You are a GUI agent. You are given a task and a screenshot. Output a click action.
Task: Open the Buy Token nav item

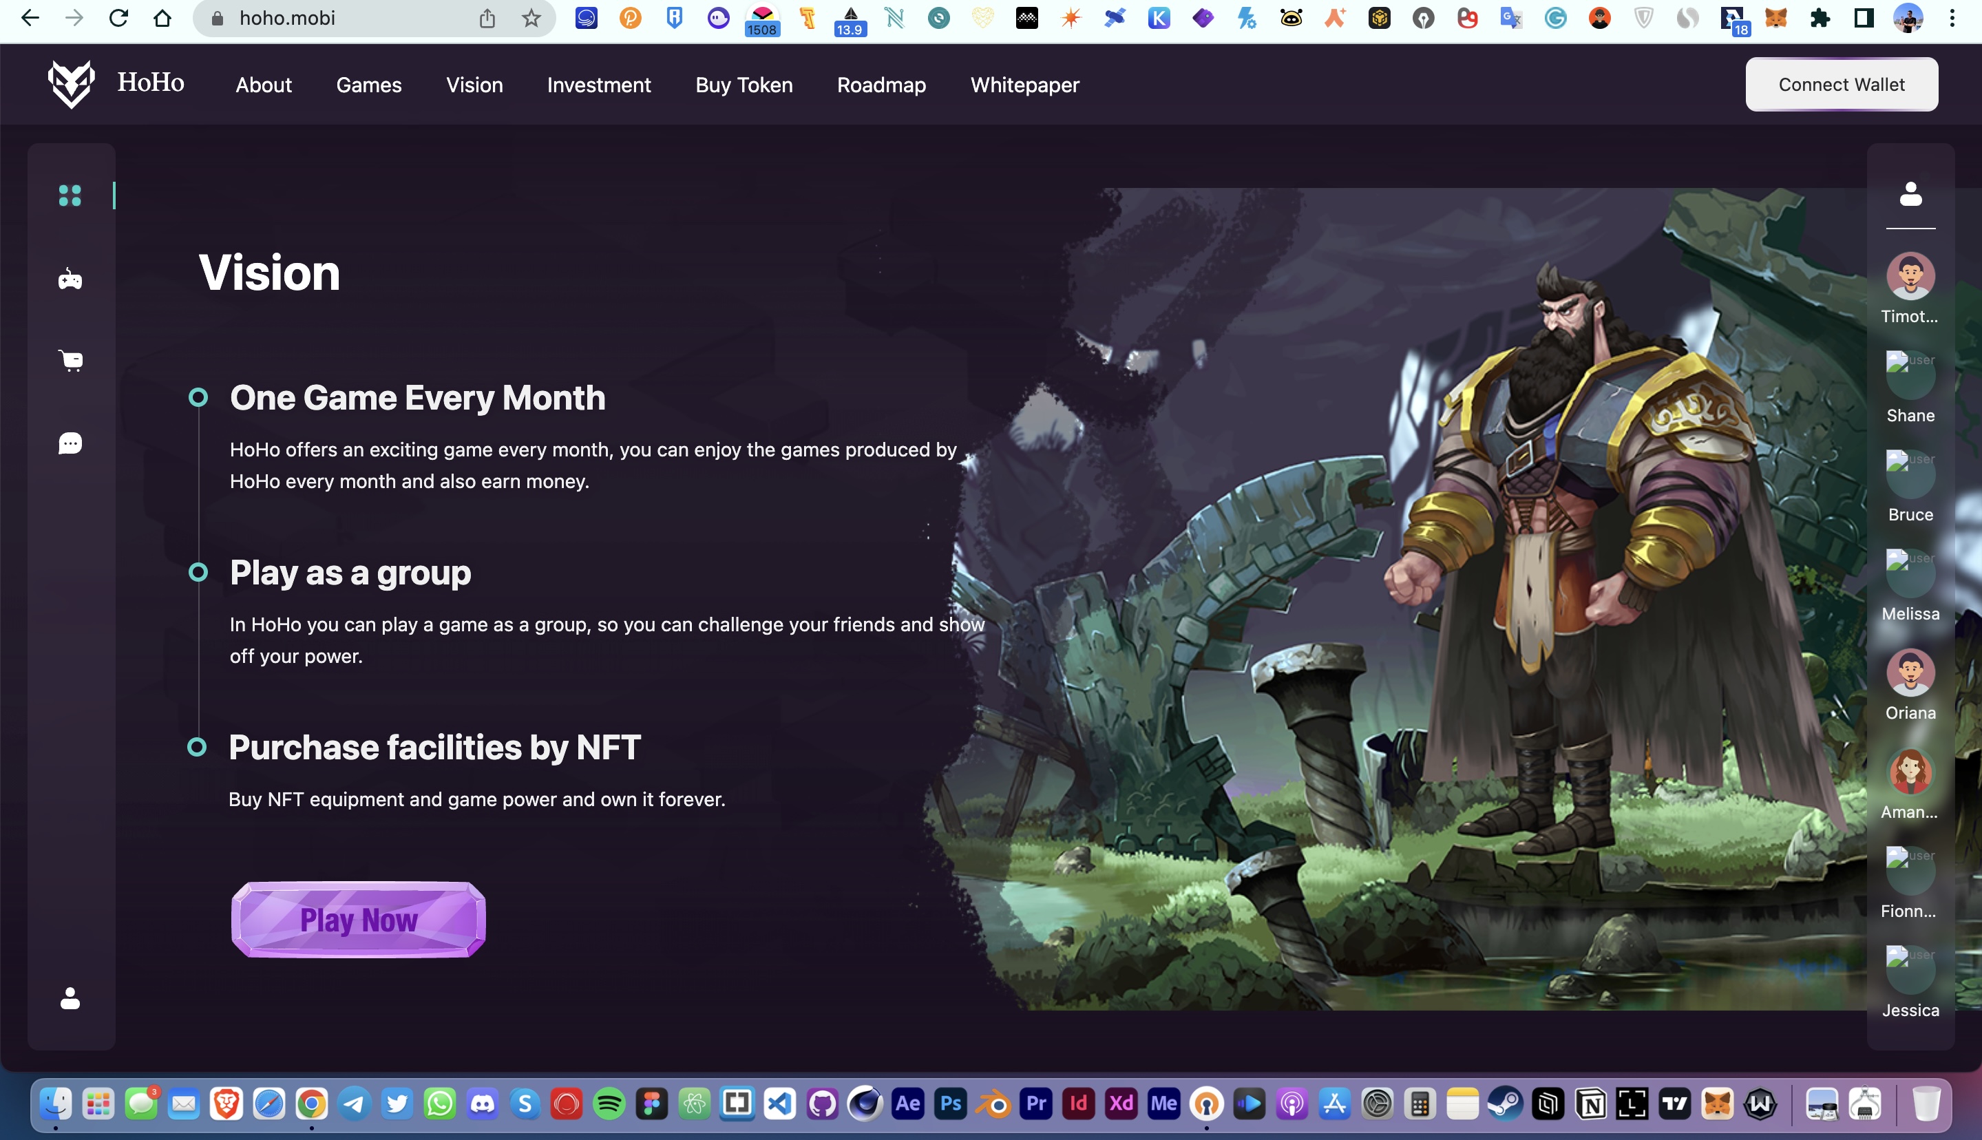point(744,85)
